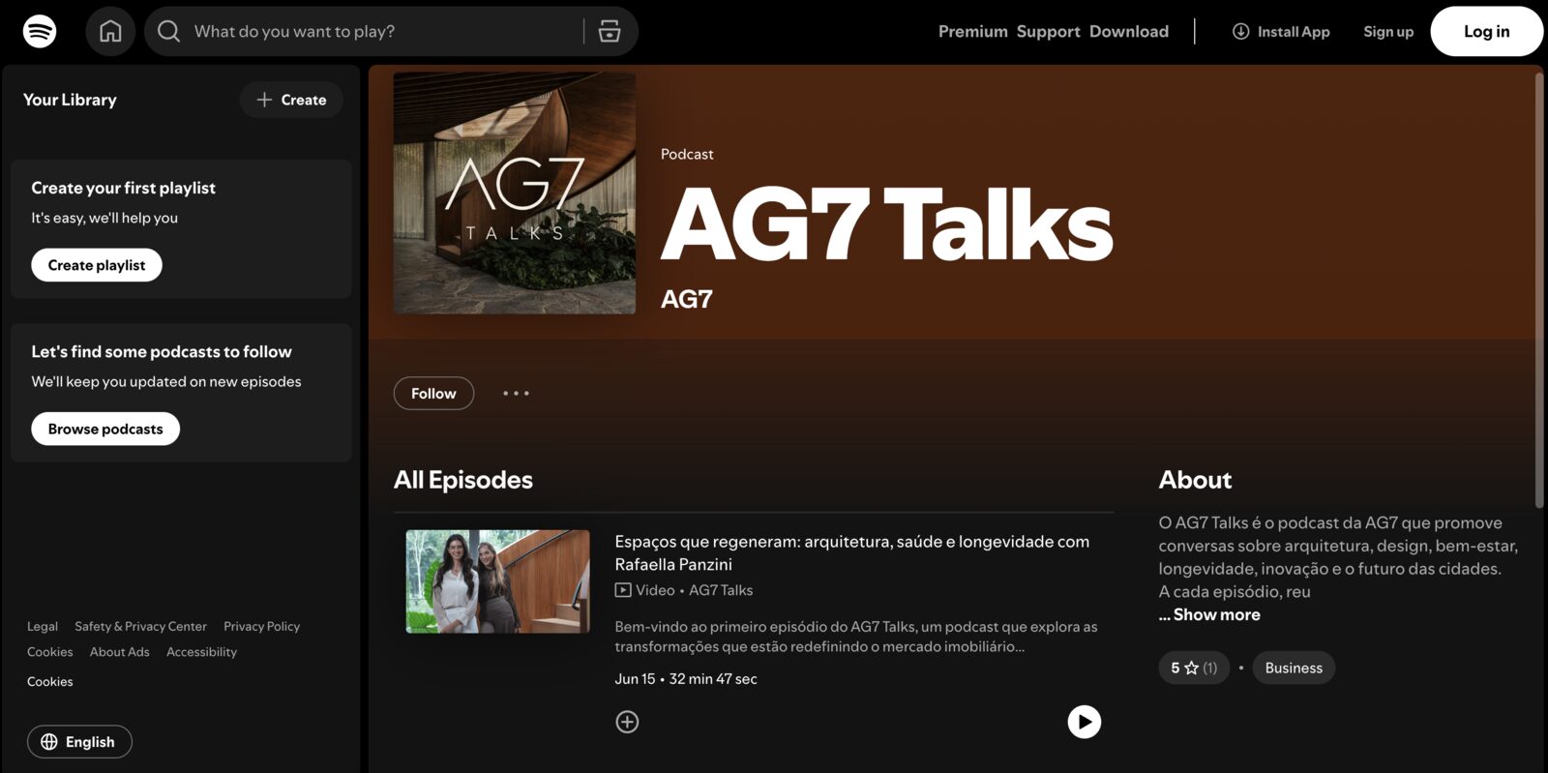Image resolution: width=1548 pixels, height=773 pixels.
Task: Open the Browse icon in search bar
Action: pyautogui.click(x=610, y=31)
